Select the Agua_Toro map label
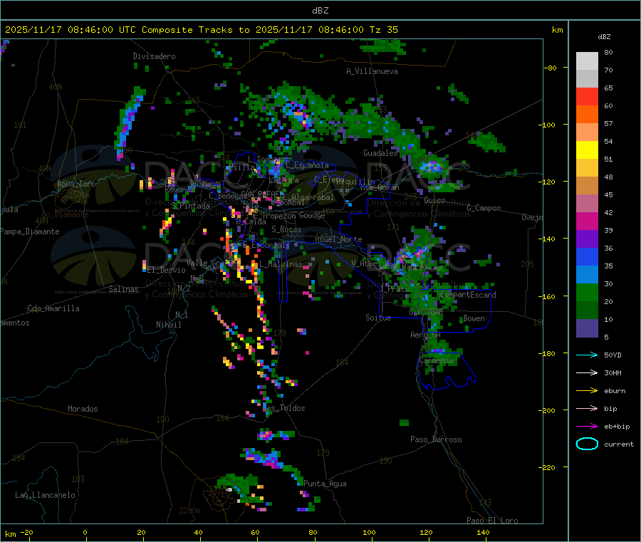The width and height of the screenshot is (641, 542). (x=76, y=184)
